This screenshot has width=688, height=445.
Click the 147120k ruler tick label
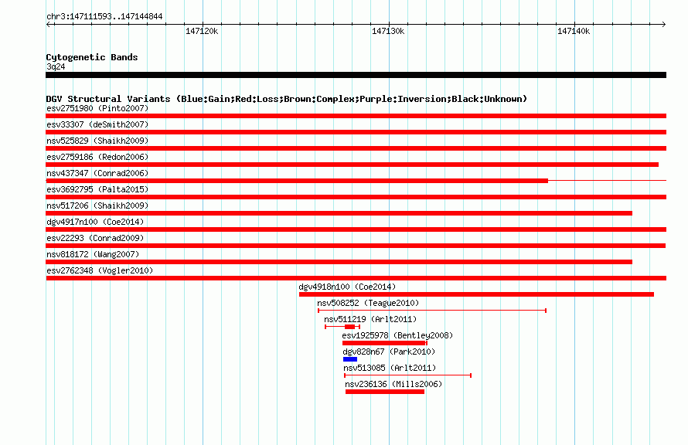202,31
